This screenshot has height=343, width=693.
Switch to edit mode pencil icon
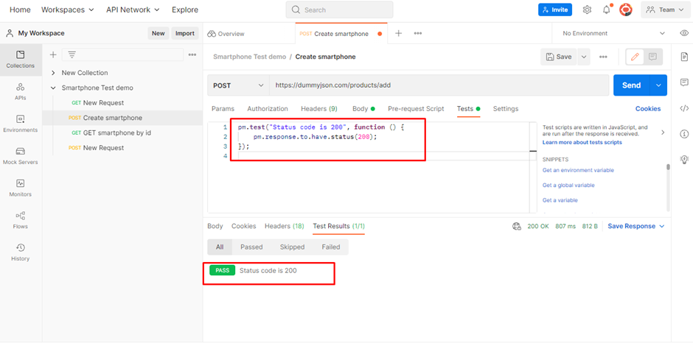coord(635,57)
